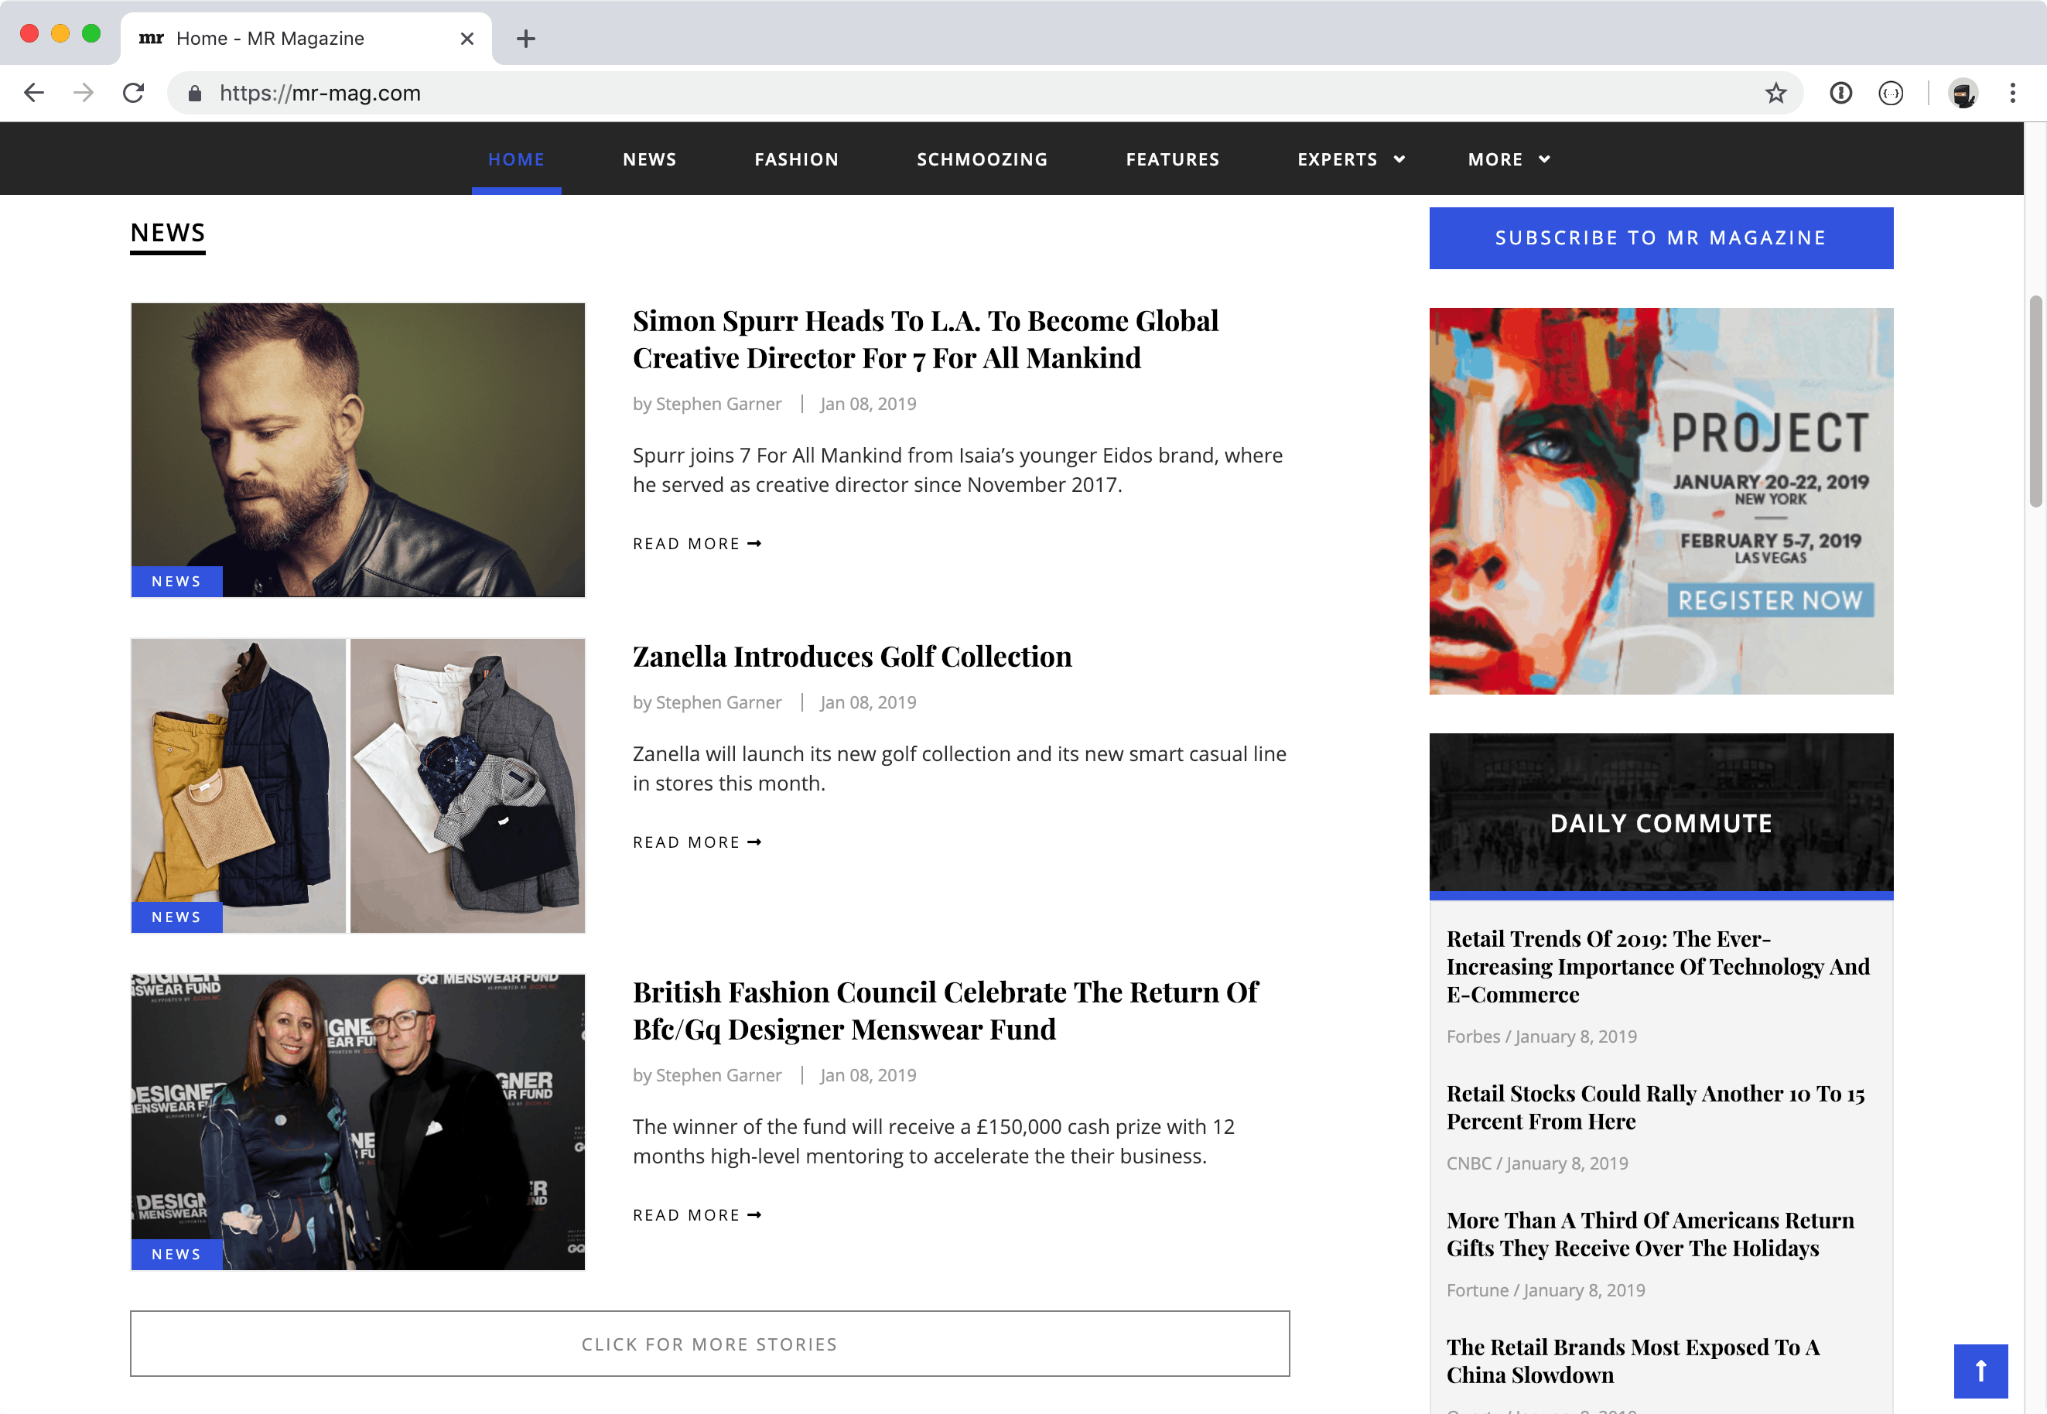Close the Home - MR Magazine tab

[x=467, y=38]
